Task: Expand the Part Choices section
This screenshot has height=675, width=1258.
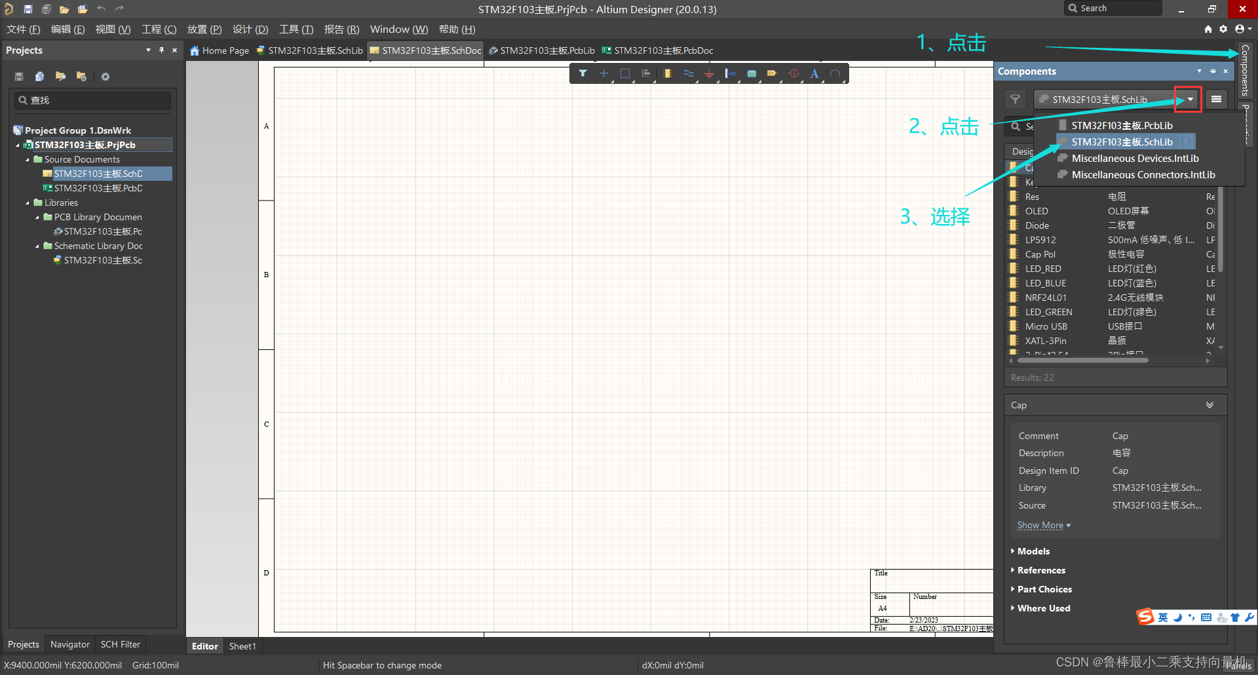Action: pyautogui.click(x=1044, y=589)
